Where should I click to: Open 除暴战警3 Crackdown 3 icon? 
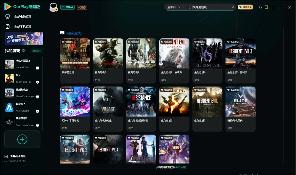[x=9, y=122]
